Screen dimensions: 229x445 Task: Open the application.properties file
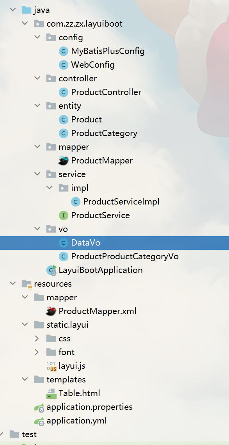(x=87, y=407)
